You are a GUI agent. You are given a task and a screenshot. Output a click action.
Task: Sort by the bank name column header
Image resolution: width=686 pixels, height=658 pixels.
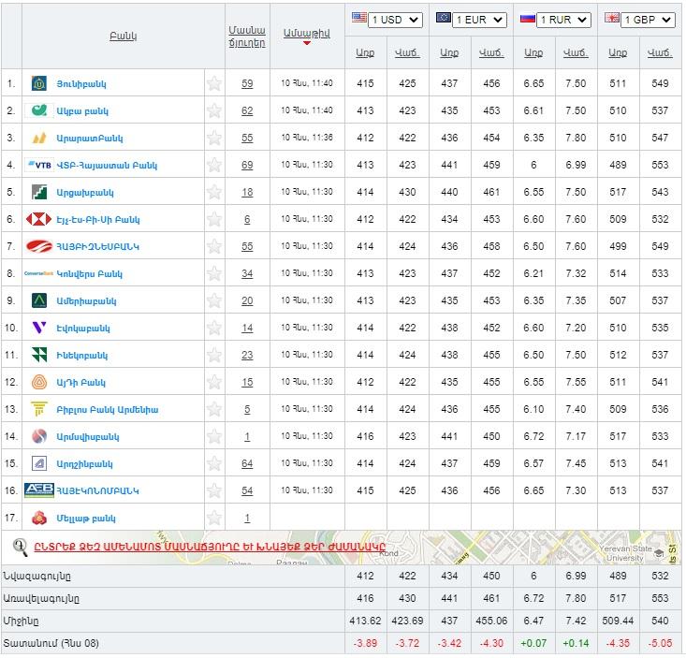point(123,36)
